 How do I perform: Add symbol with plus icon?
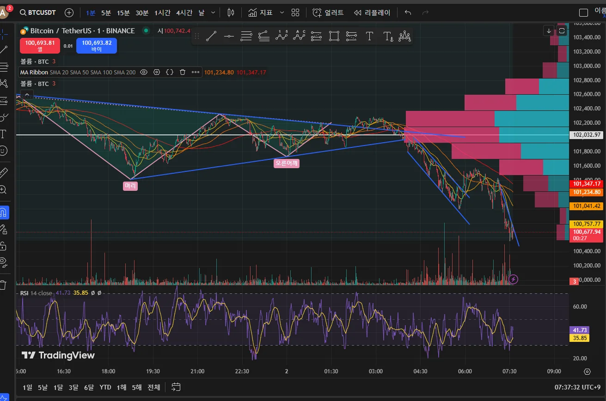tap(69, 12)
